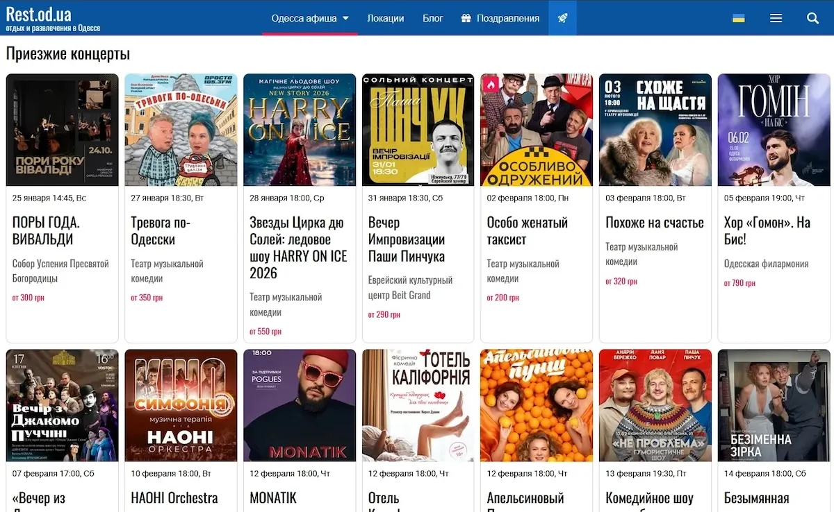Image resolution: width=834 pixels, height=512 pixels.
Task: Click the Вечір з Джакомо Пуччіні poster
Action: (x=63, y=405)
